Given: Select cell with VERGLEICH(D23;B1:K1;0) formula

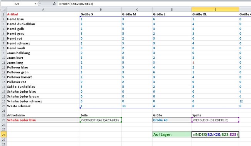Looking at the screenshot, I should pyautogui.click(x=215, y=120).
